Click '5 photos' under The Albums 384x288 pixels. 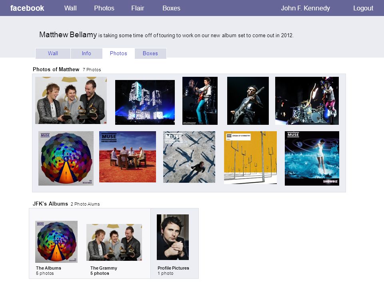(45, 273)
